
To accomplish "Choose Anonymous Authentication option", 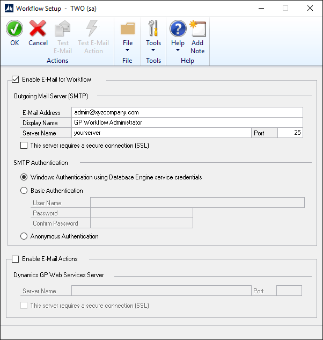I will [24, 236].
